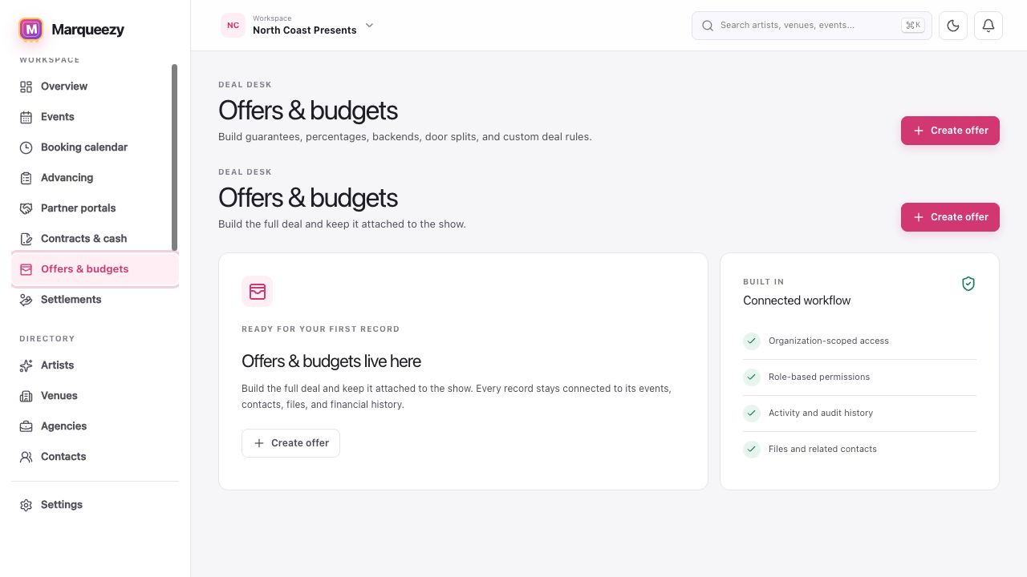Click the Agencies briefcase icon
Image resolution: width=1027 pixels, height=577 pixels.
pyautogui.click(x=26, y=426)
